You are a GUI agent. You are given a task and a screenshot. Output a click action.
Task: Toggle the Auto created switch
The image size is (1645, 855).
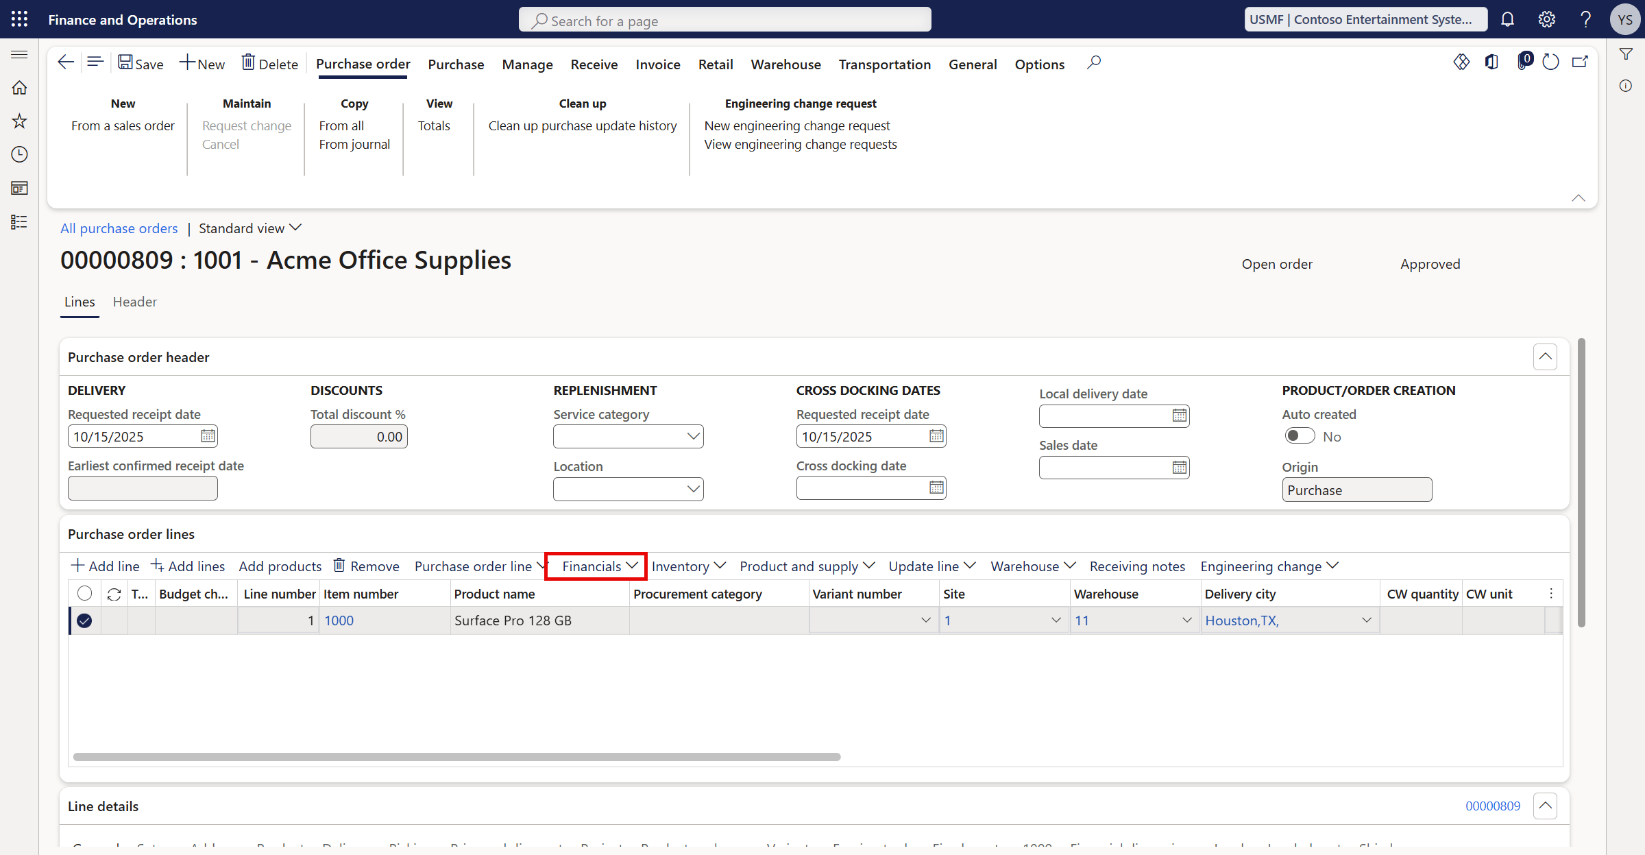1299,436
